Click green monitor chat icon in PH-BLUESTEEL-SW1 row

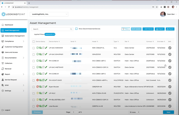pyautogui.click(x=40, y=100)
